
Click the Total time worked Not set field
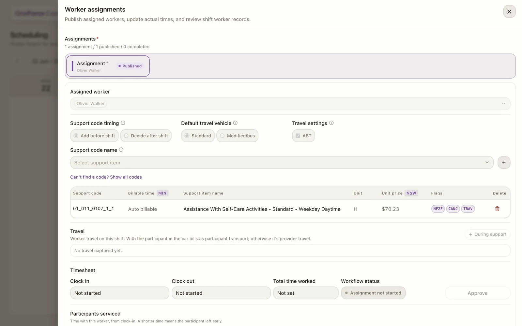click(x=306, y=293)
